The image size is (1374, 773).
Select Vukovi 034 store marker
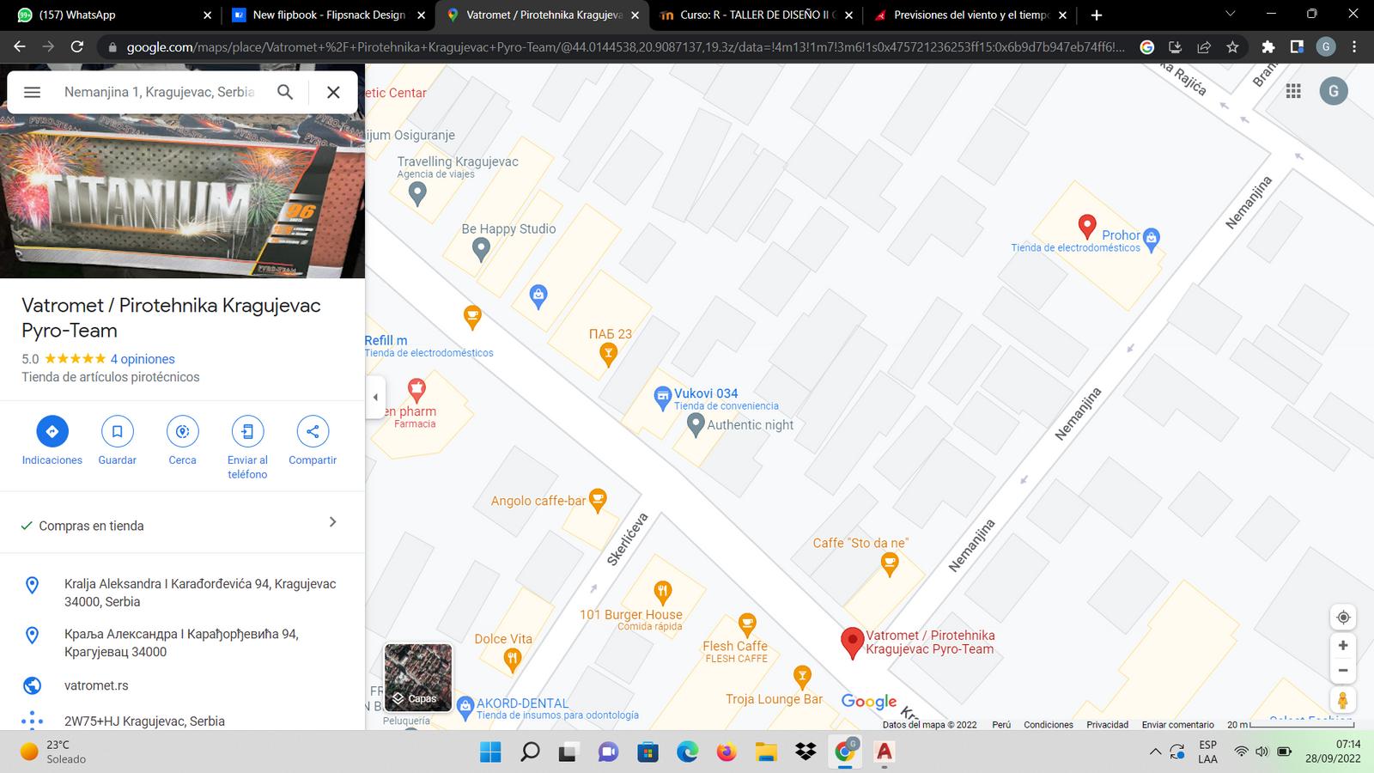(x=662, y=398)
